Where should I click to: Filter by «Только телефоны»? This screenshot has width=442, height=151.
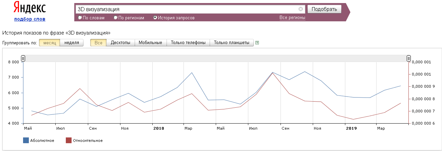[188, 43]
